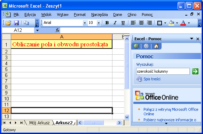The image size is (203, 134).
Task: Toggle Bold formatting
Action: [107, 23]
